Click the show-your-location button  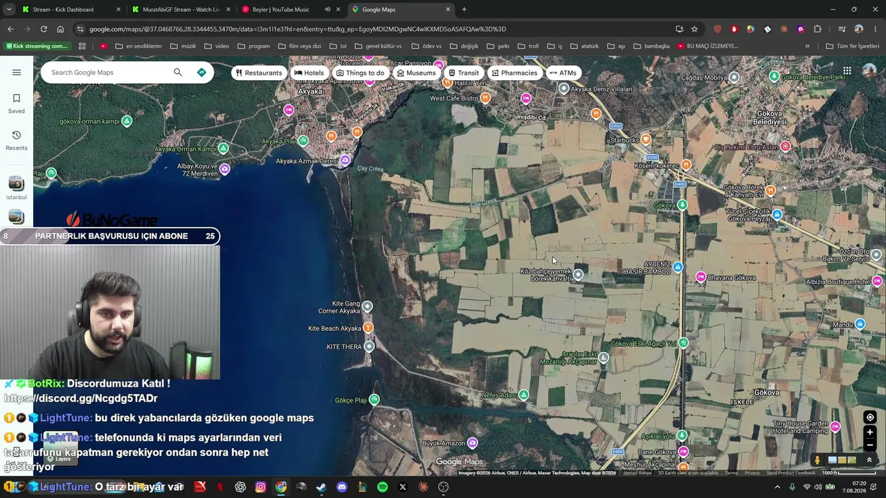[x=870, y=417]
